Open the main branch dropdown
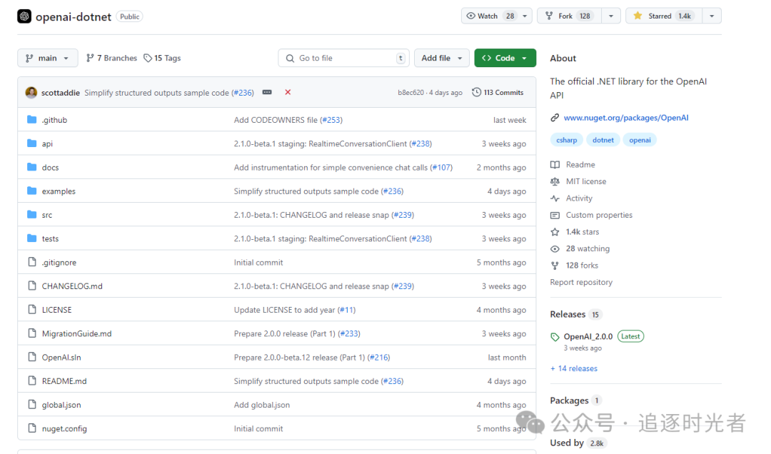This screenshot has height=454, width=771. click(x=47, y=58)
